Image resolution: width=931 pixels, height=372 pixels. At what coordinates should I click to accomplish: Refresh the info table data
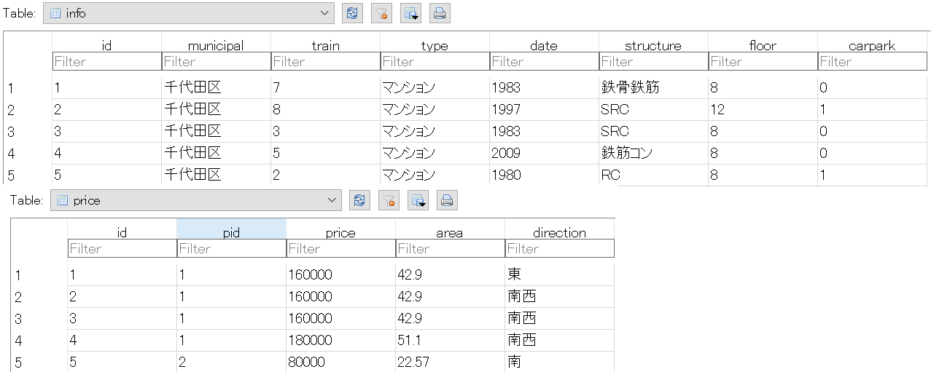pos(353,13)
